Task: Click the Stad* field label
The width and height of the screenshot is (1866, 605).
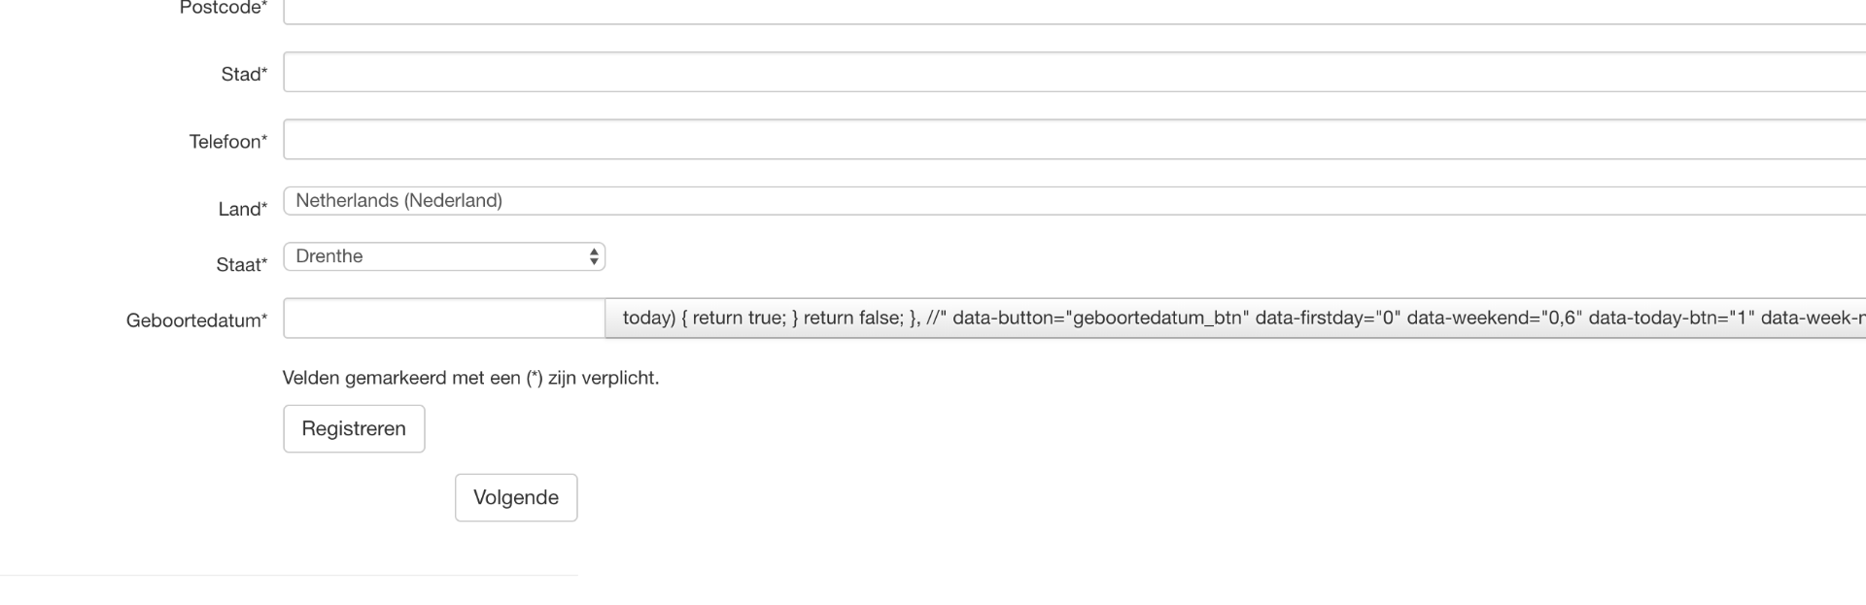Action: coord(244,75)
